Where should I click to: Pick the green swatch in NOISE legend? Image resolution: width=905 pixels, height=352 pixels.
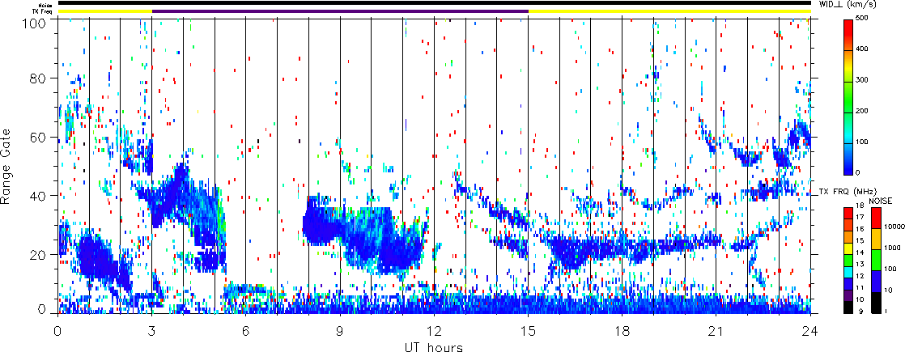coord(876,261)
